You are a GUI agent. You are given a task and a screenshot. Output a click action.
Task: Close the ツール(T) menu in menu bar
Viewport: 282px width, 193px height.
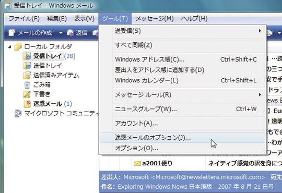[115, 18]
